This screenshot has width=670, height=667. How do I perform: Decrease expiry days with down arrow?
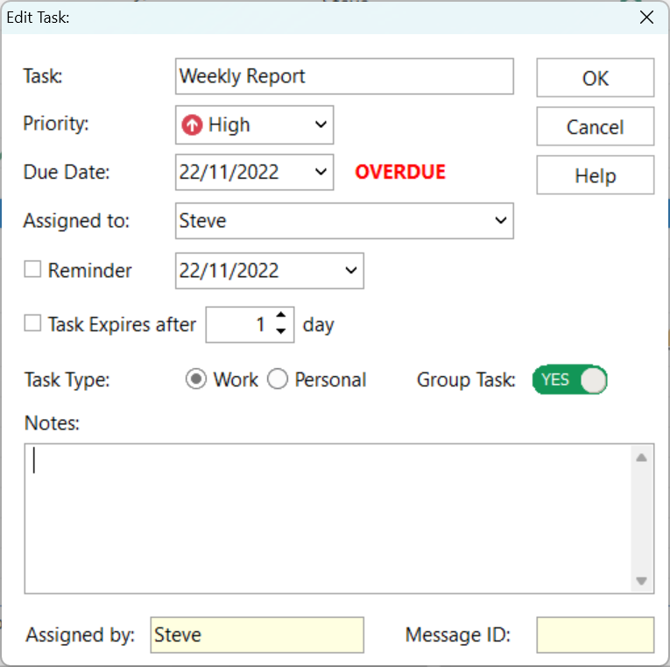[281, 331]
